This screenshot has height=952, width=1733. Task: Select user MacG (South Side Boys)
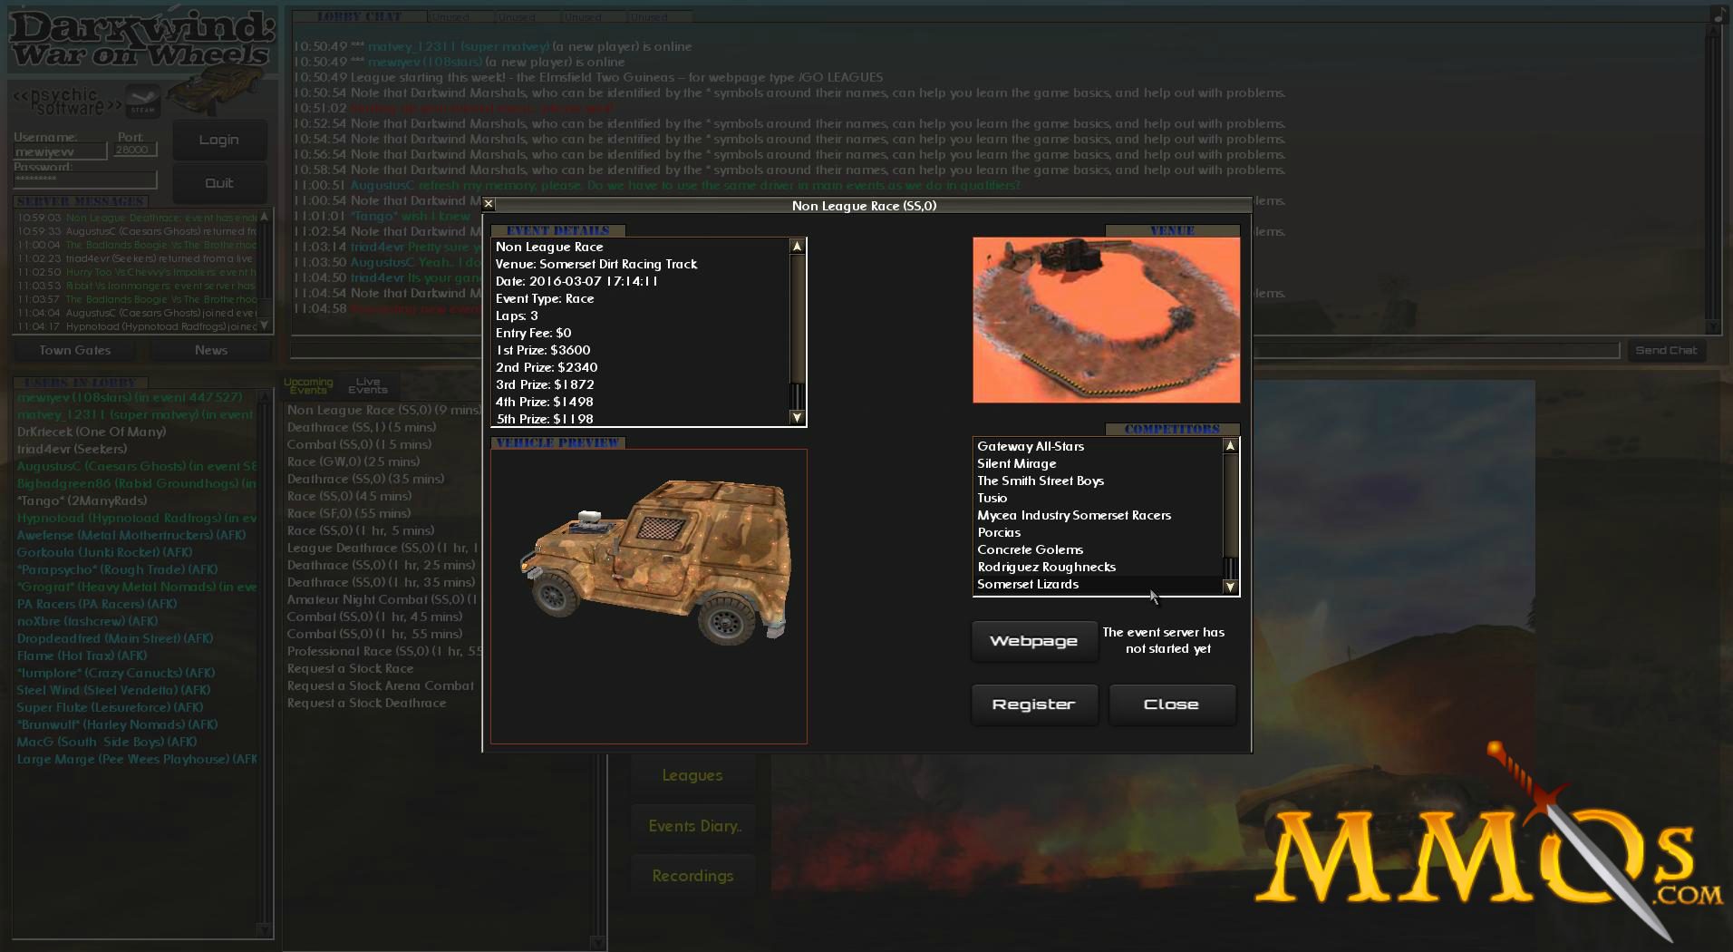[x=107, y=742]
